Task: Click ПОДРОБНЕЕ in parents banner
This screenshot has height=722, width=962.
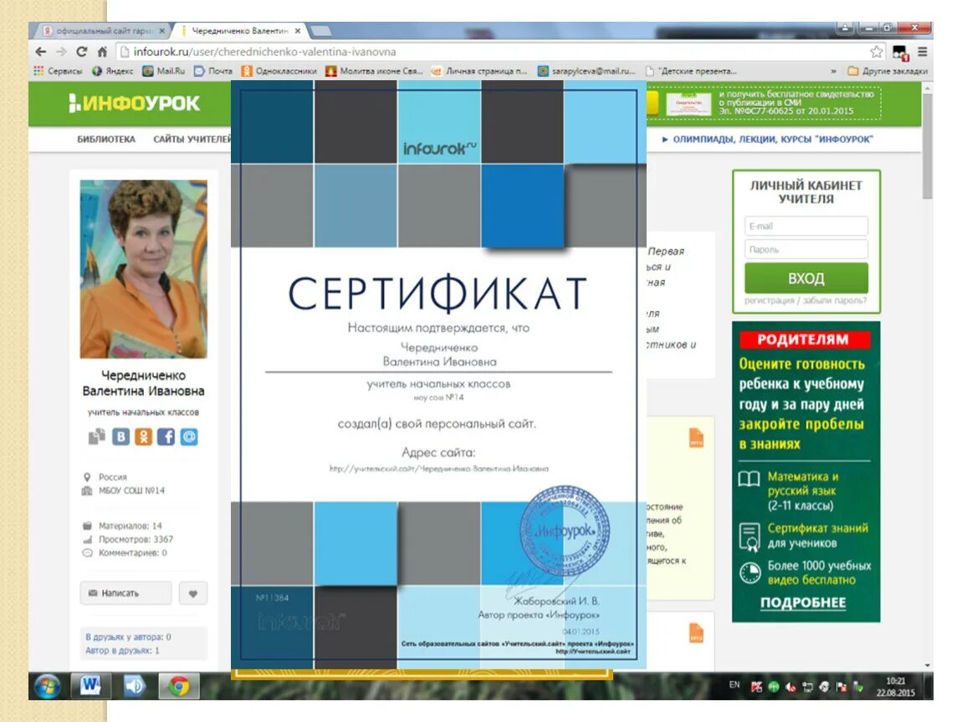Action: point(803,603)
